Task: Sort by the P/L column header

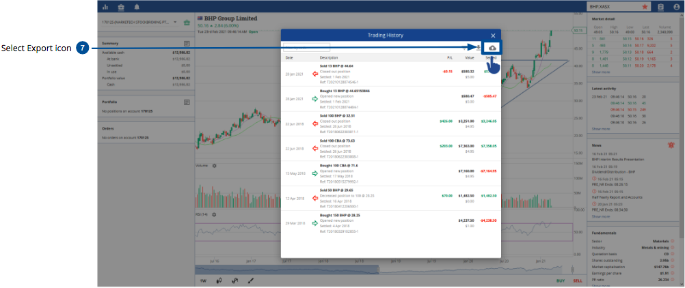Action: (450, 57)
